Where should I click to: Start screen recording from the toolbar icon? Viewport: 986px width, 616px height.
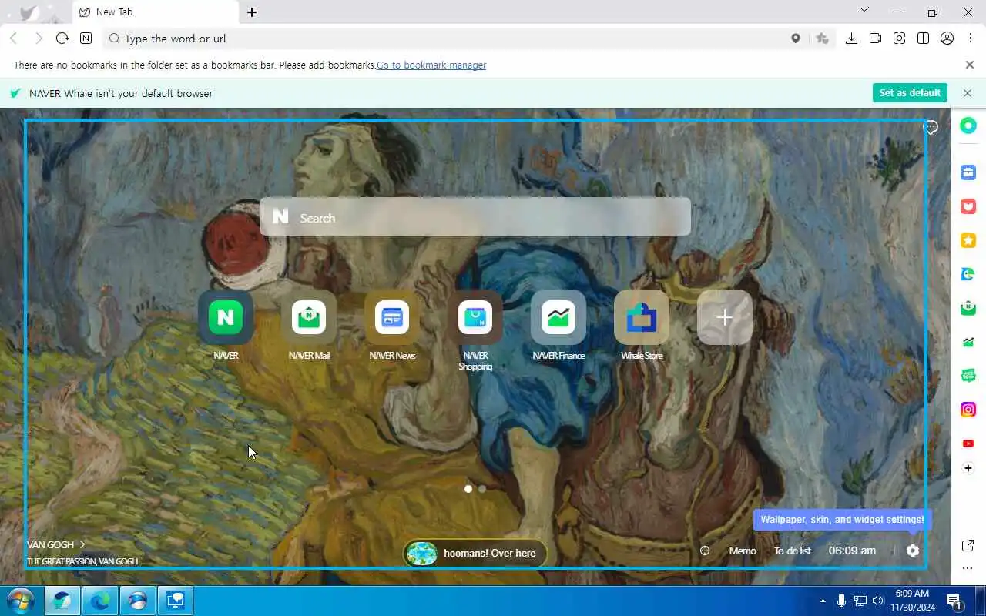coord(875,38)
